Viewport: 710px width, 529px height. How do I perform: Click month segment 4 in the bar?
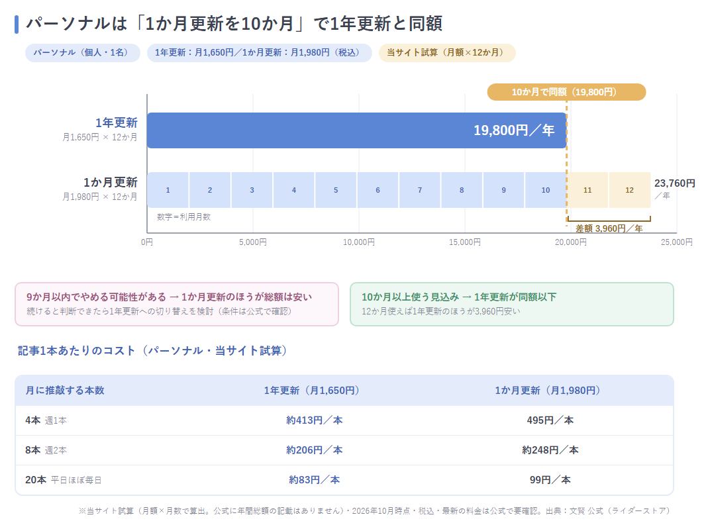click(x=294, y=190)
